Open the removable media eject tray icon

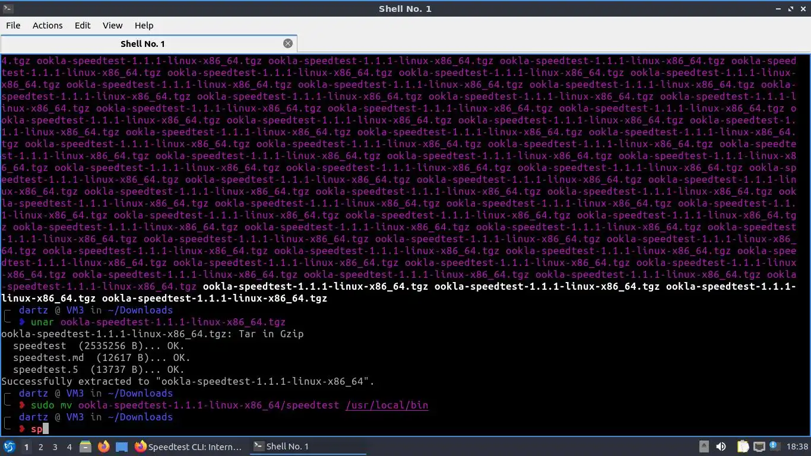(x=704, y=446)
